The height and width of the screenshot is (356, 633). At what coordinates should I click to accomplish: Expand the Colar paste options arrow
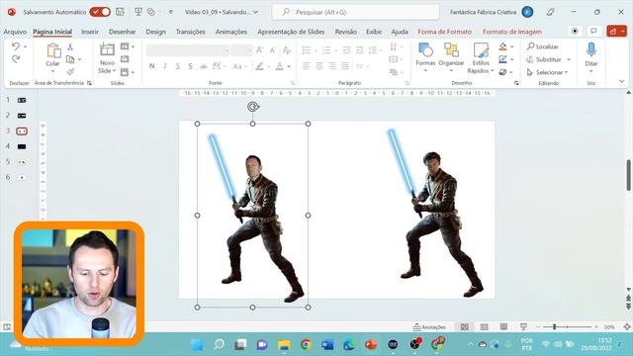(52, 72)
